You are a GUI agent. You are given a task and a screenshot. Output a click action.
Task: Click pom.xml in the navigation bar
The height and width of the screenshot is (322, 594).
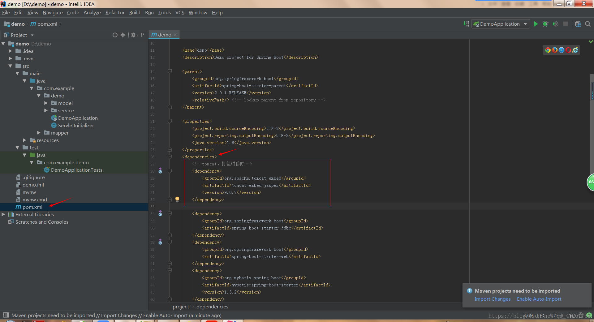44,24
